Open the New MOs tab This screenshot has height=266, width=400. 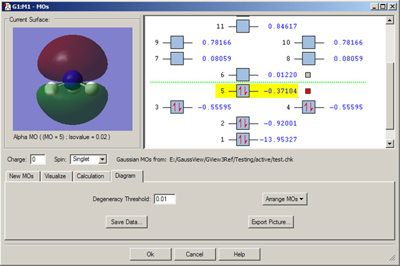[23, 176]
